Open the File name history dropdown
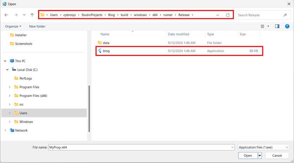The width and height of the screenshot is (294, 163). click(x=232, y=147)
